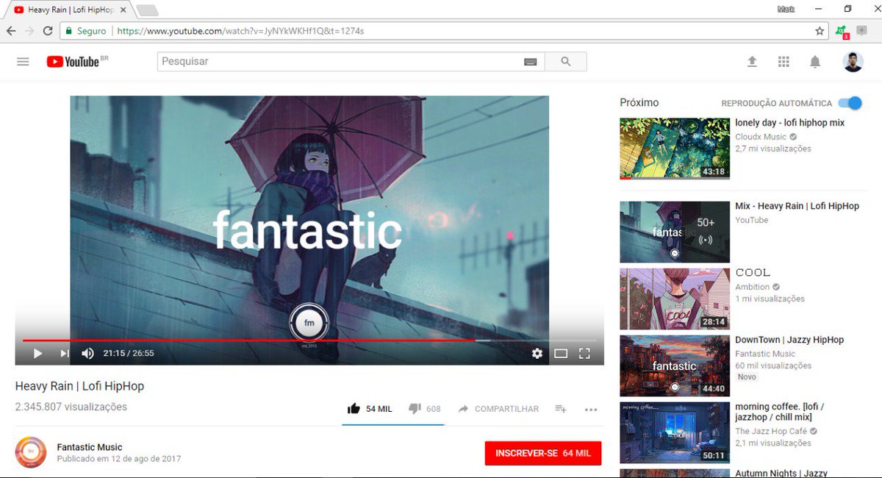Viewport: 882px width, 478px height.
Task: Open video player settings gear
Action: [x=537, y=354]
